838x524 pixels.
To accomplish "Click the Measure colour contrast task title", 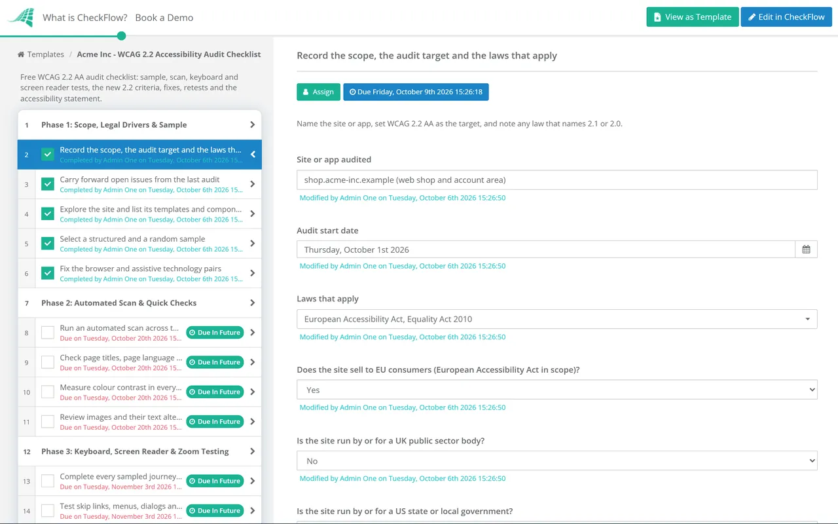I will tap(119, 387).
